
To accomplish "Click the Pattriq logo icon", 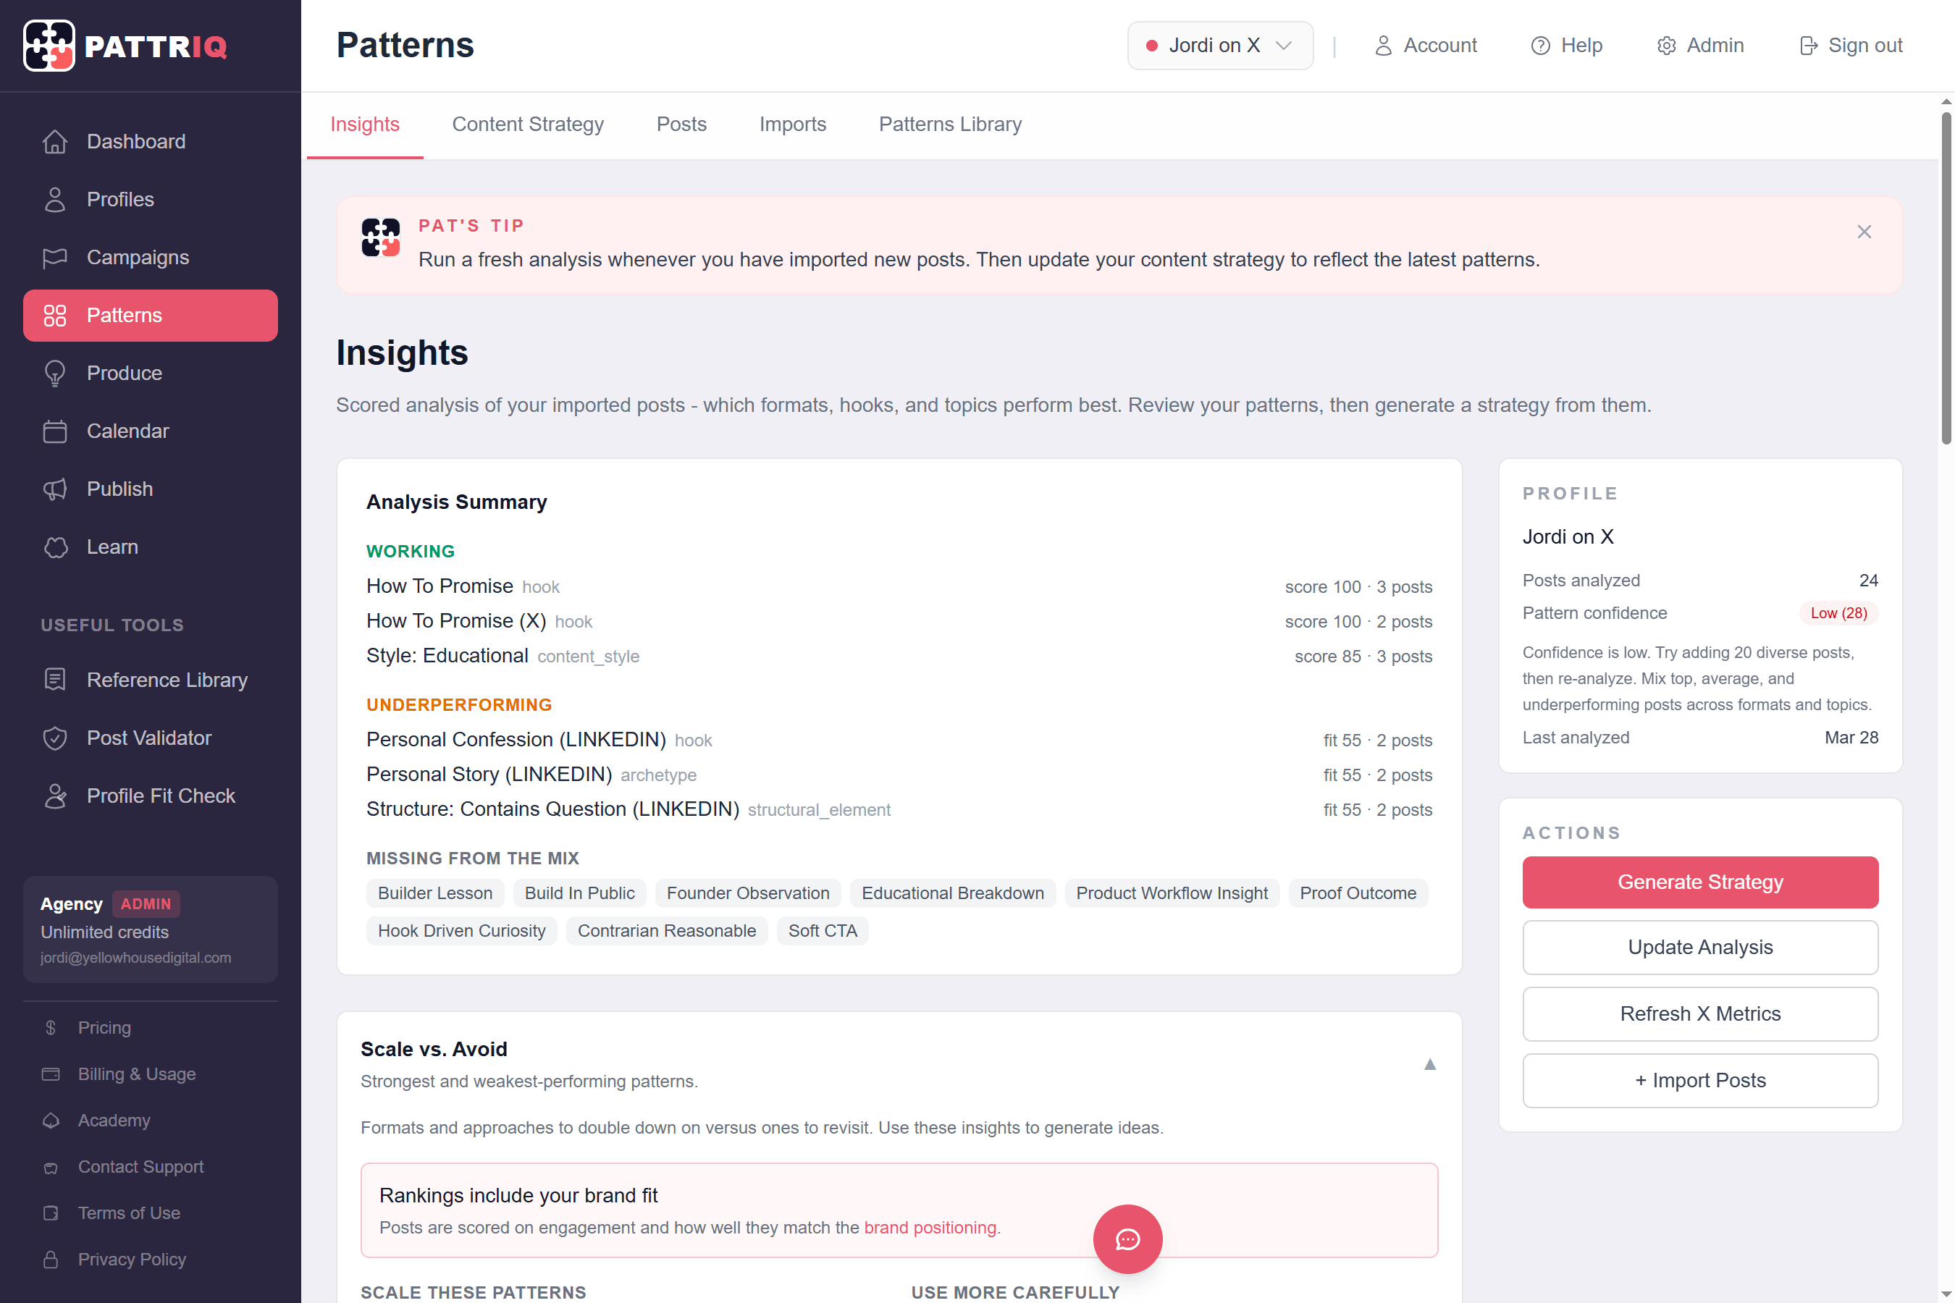I will 49,46.
